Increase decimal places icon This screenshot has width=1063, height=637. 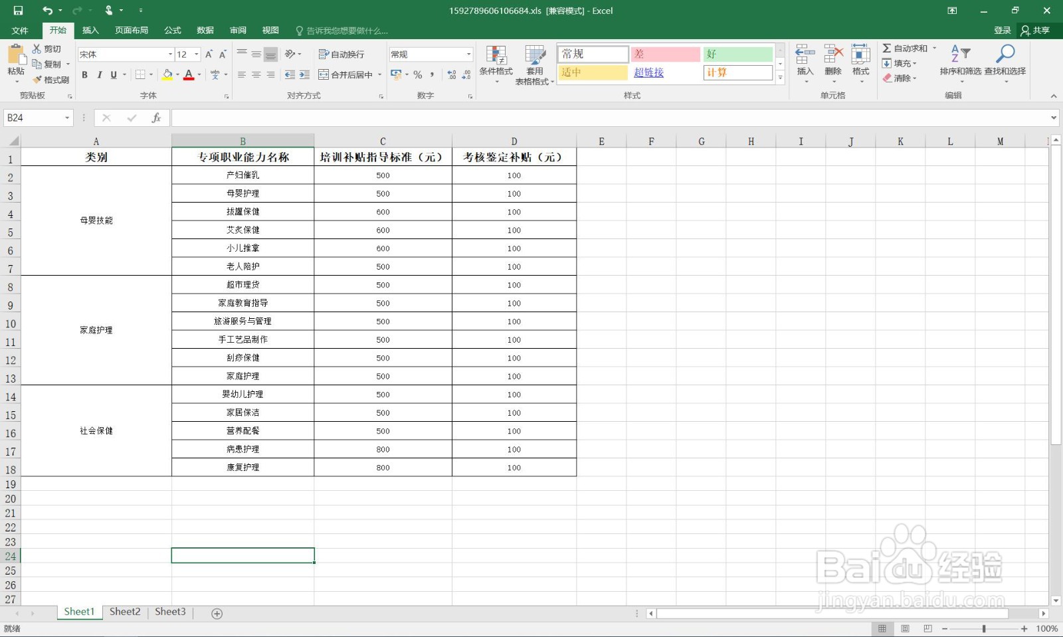pos(452,75)
